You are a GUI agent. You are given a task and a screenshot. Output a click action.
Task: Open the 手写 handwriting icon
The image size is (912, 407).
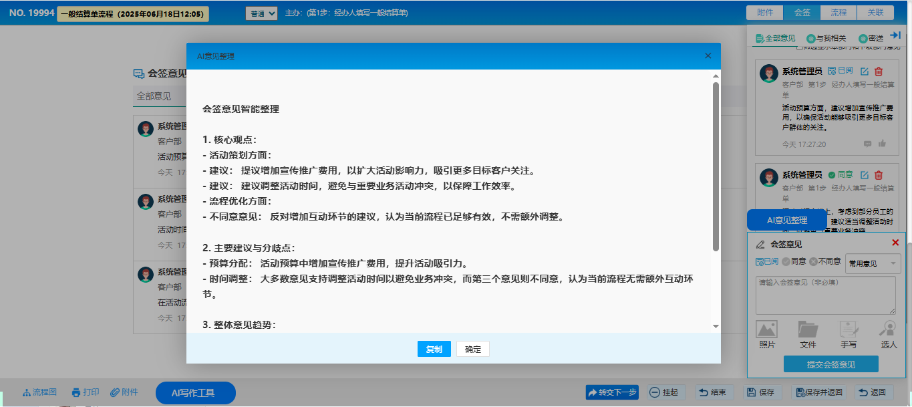(x=849, y=329)
